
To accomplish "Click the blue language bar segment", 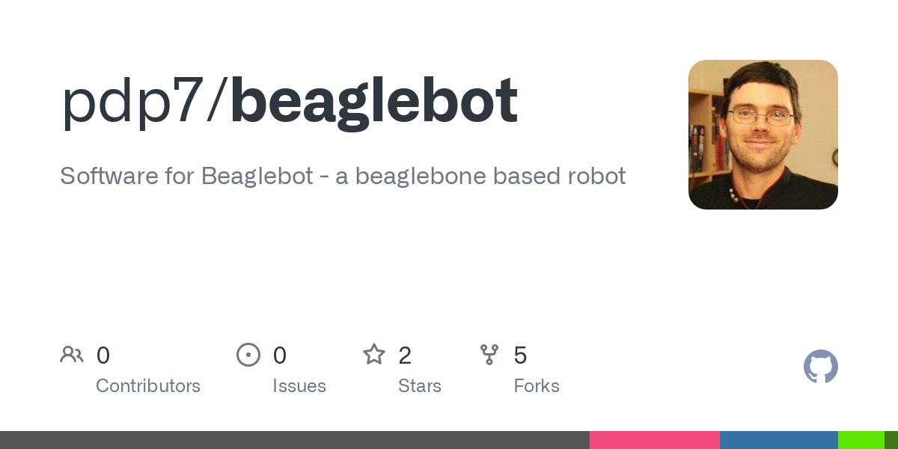I will click(779, 440).
